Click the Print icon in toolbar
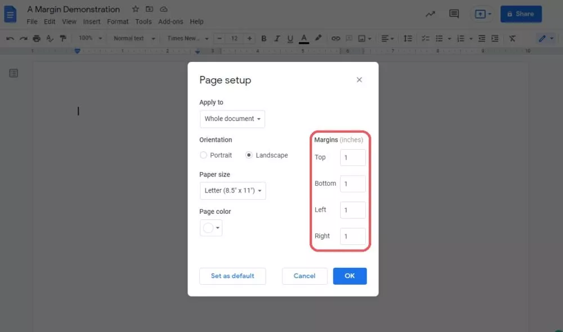The image size is (563, 332). point(37,38)
